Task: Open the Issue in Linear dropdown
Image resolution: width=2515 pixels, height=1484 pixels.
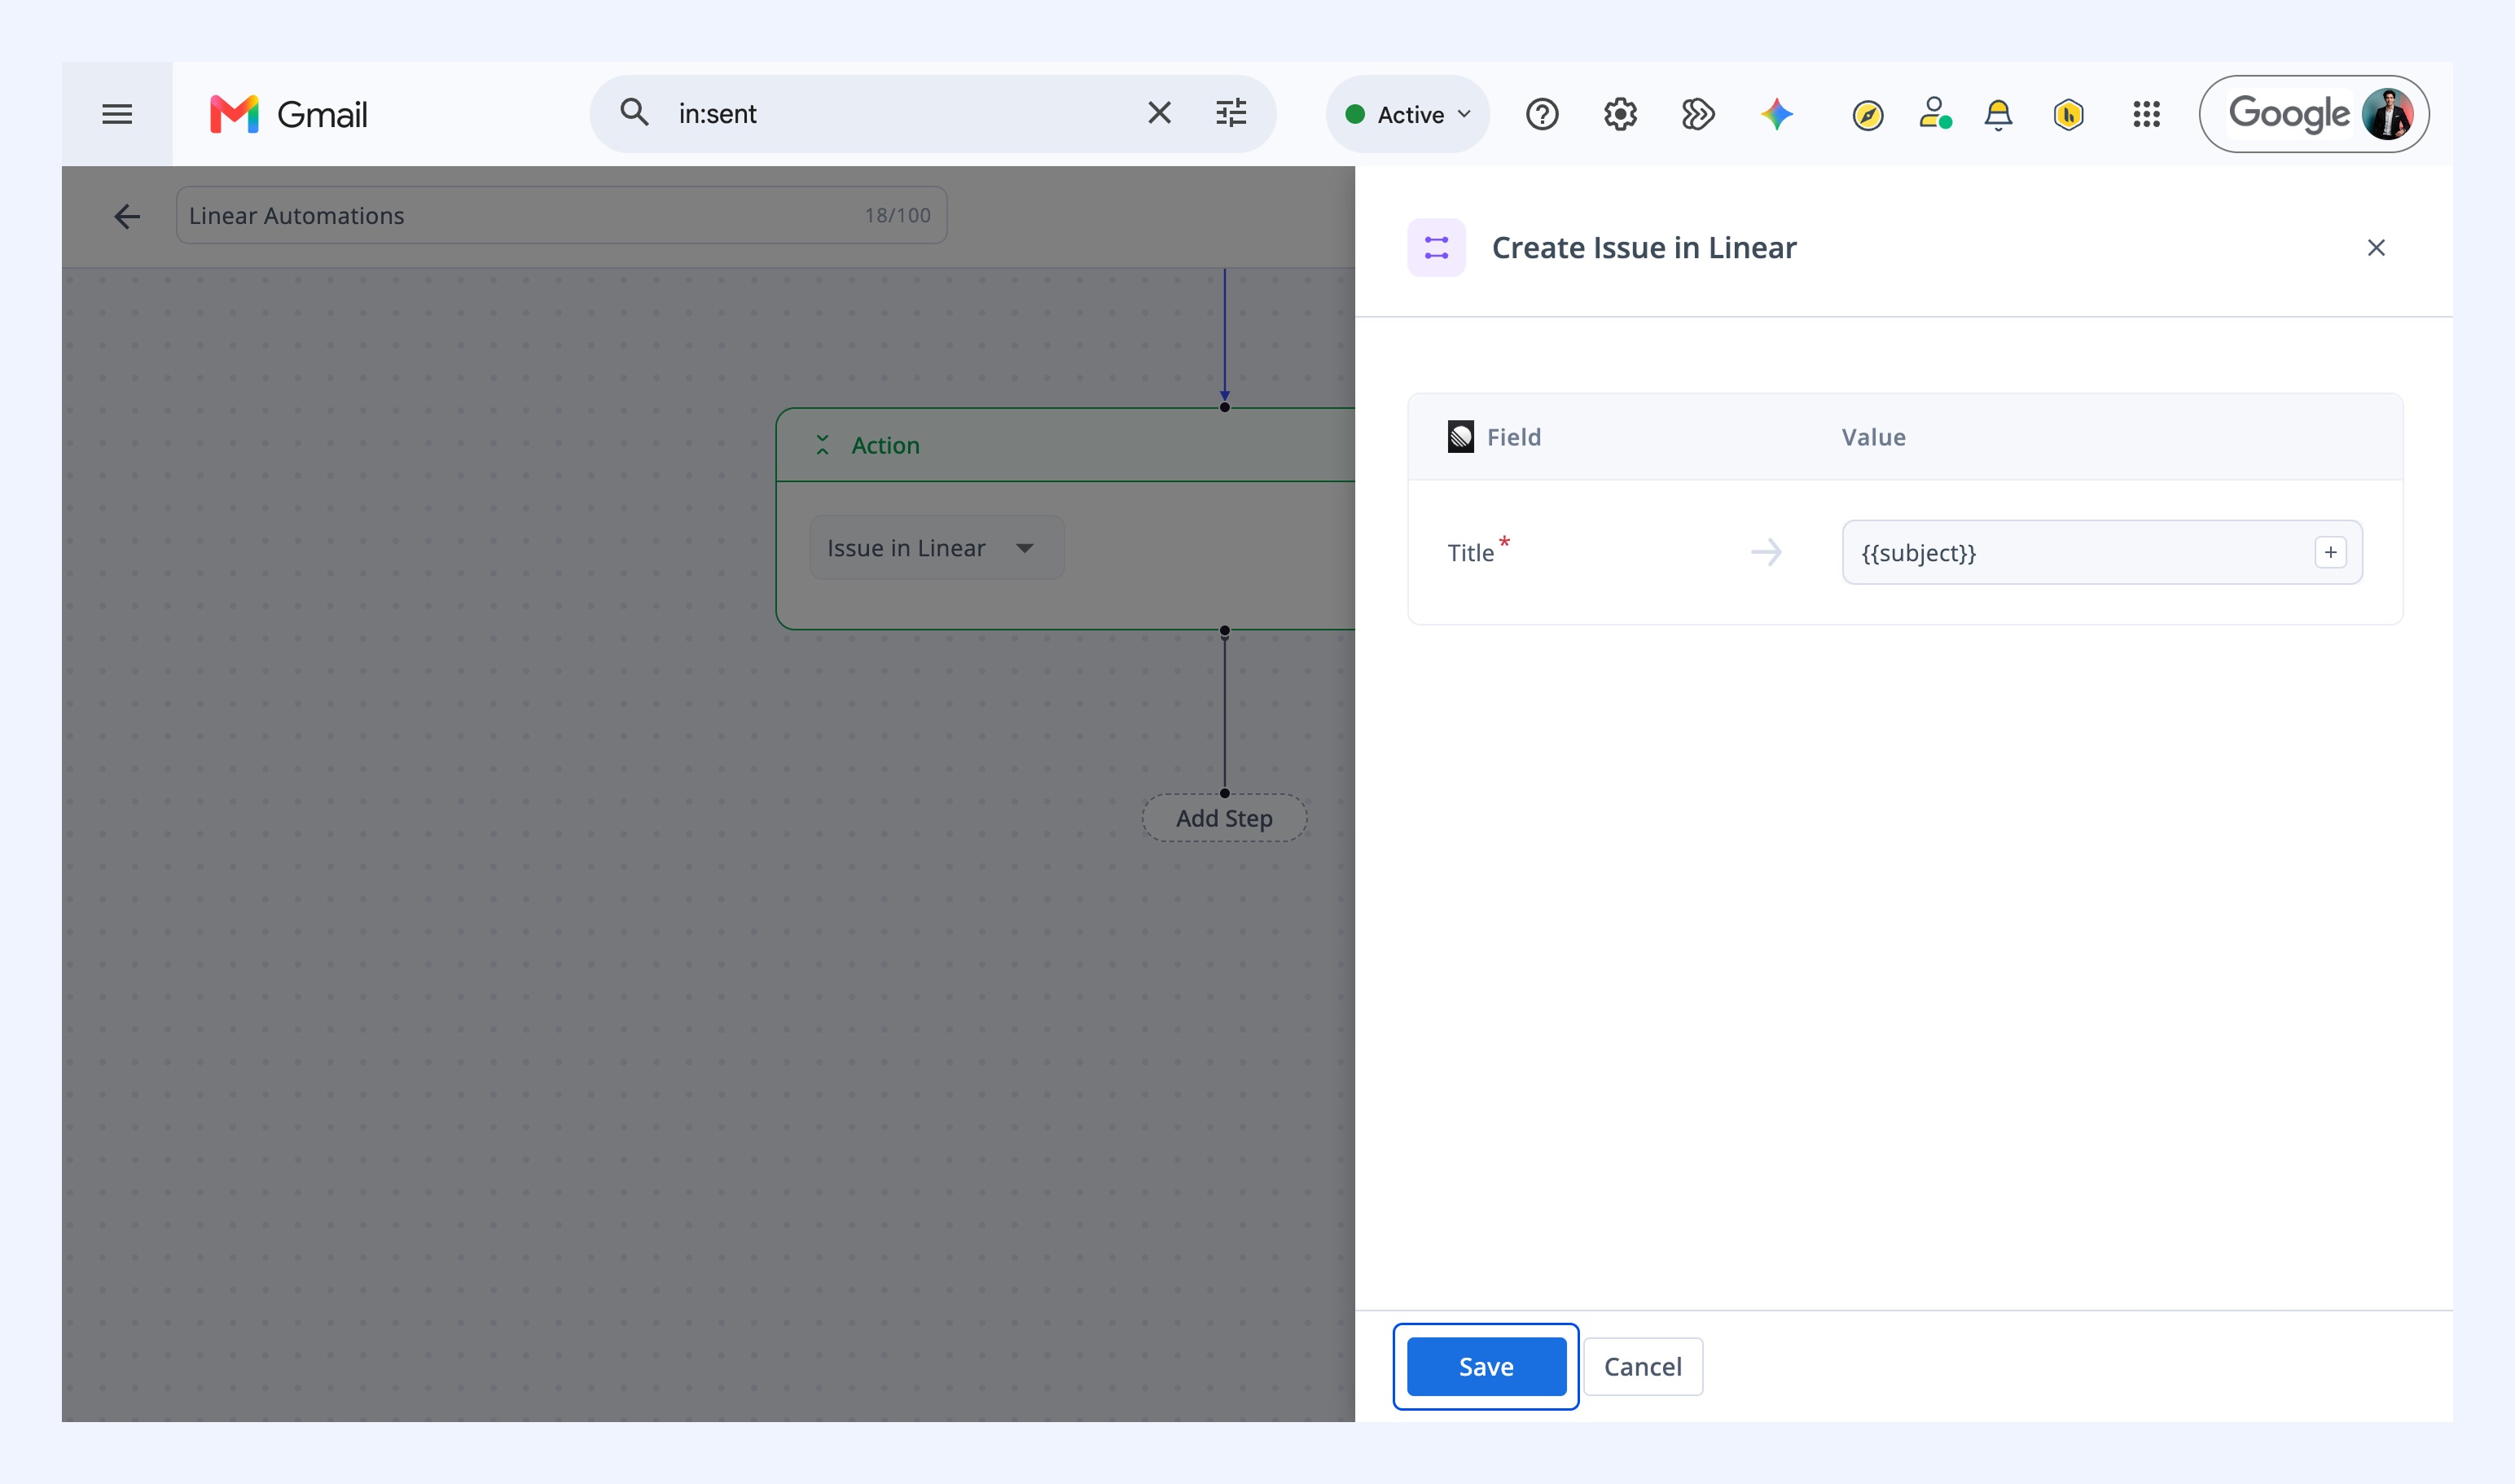Action: click(x=936, y=548)
